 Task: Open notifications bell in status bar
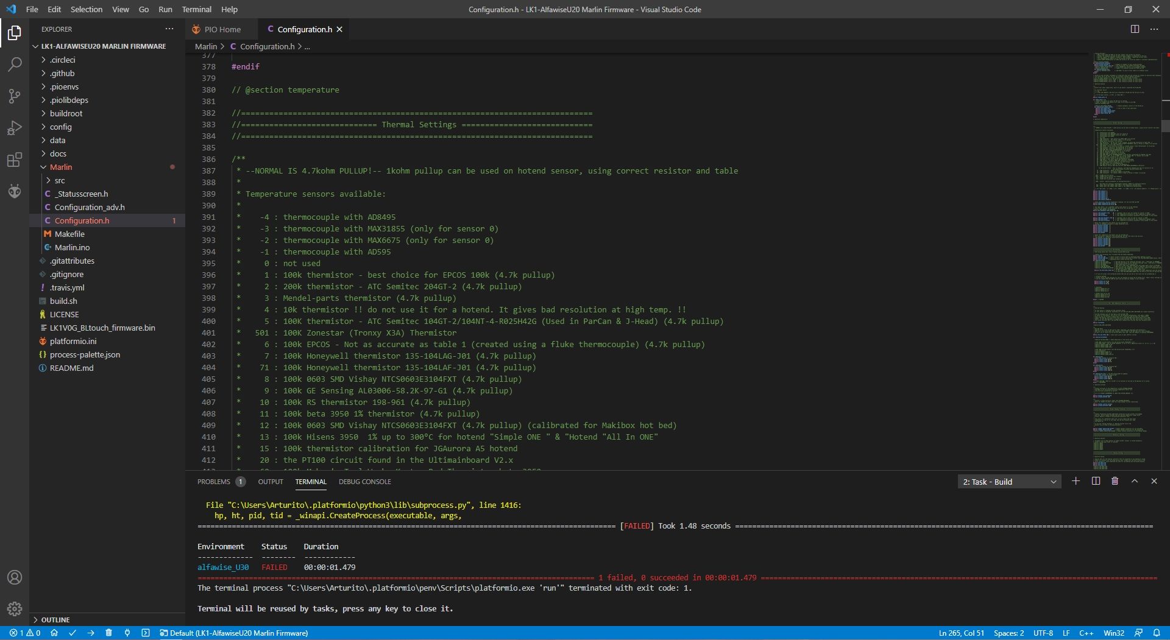pyautogui.click(x=1157, y=633)
